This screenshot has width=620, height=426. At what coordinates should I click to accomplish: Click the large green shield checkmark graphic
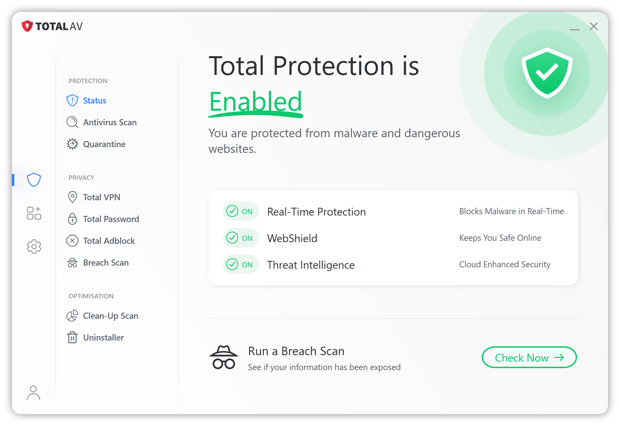point(547,73)
